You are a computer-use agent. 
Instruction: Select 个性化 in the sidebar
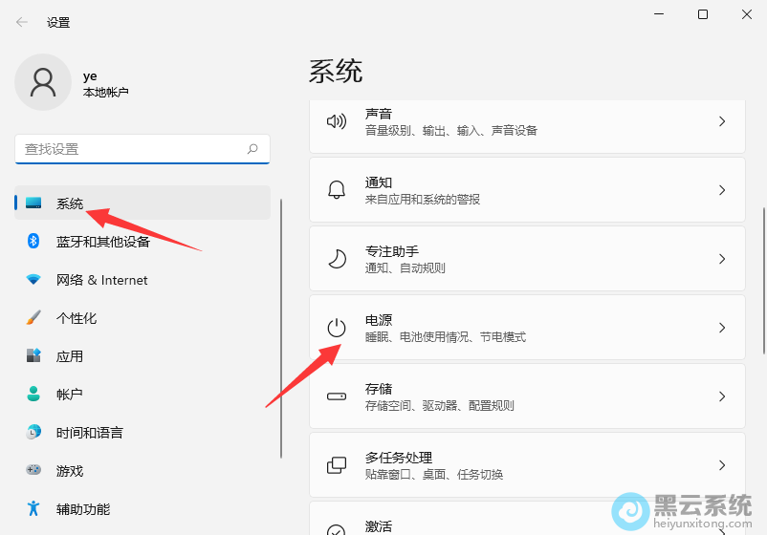coord(77,318)
